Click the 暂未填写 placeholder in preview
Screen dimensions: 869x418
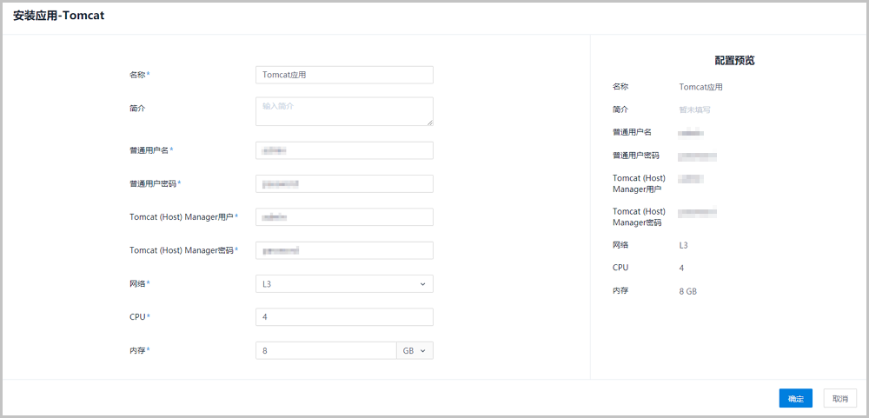tap(694, 110)
